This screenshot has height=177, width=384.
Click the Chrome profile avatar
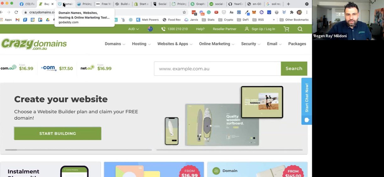click(x=299, y=12)
